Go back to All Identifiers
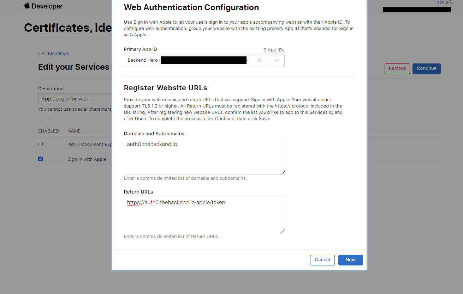 click(x=54, y=54)
